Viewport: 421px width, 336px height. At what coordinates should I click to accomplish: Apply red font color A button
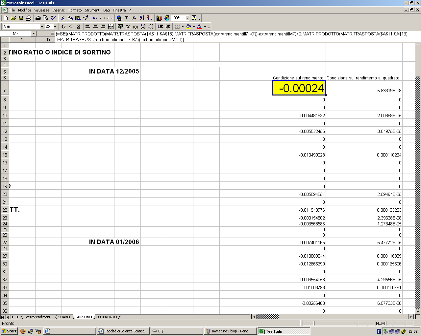[x=199, y=27]
